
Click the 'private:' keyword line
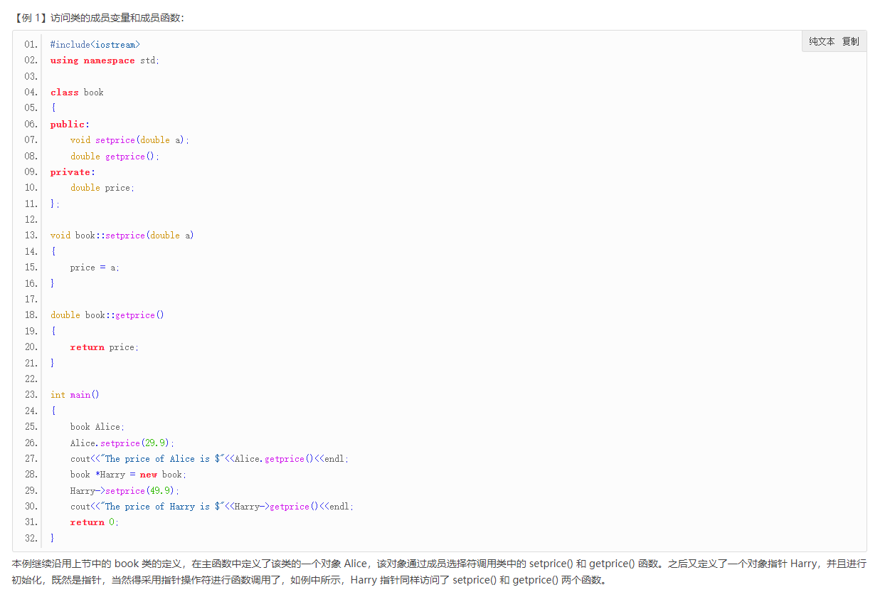[x=73, y=172]
